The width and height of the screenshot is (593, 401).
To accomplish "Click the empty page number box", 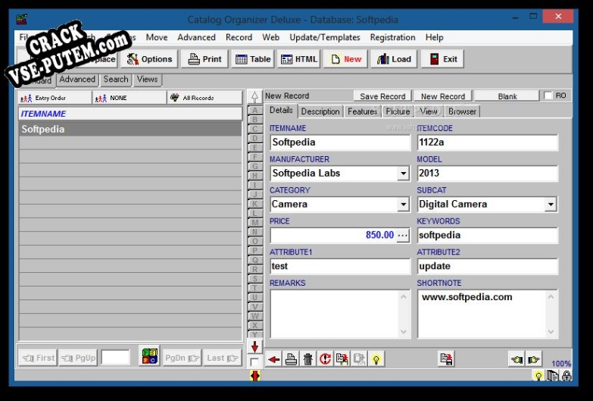I will point(116,358).
